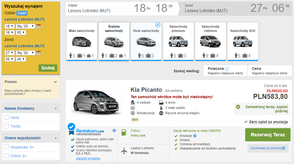Click the Hertz supplier link text

(x=15, y=118)
